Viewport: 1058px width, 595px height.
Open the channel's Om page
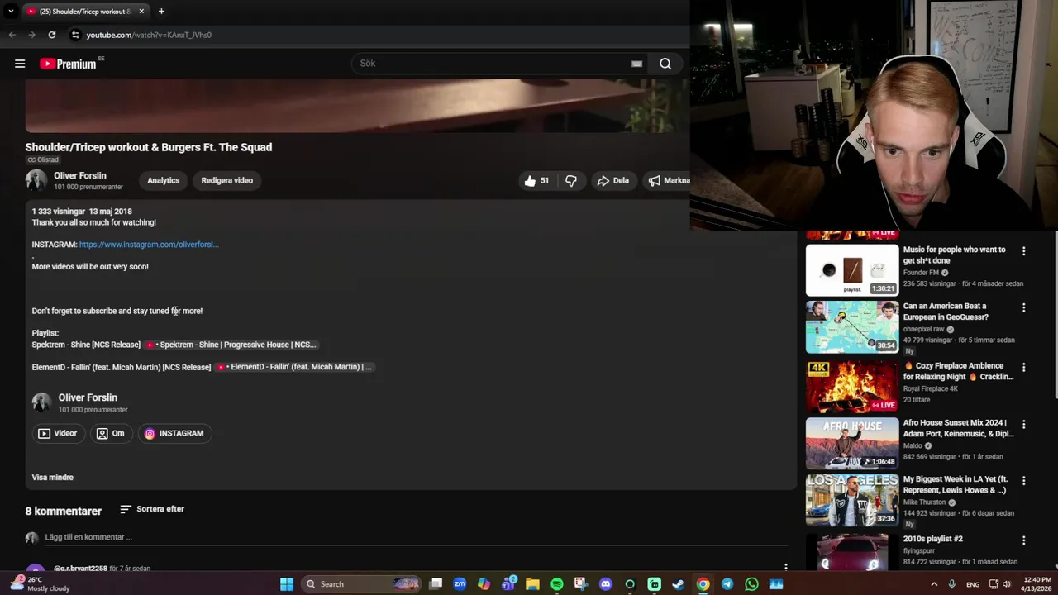pyautogui.click(x=110, y=433)
